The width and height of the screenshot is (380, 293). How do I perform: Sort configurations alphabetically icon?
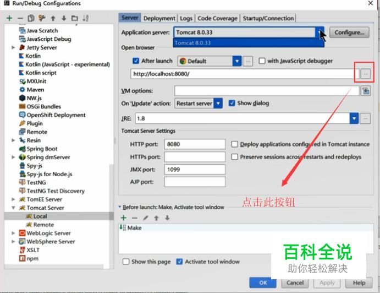(x=86, y=18)
